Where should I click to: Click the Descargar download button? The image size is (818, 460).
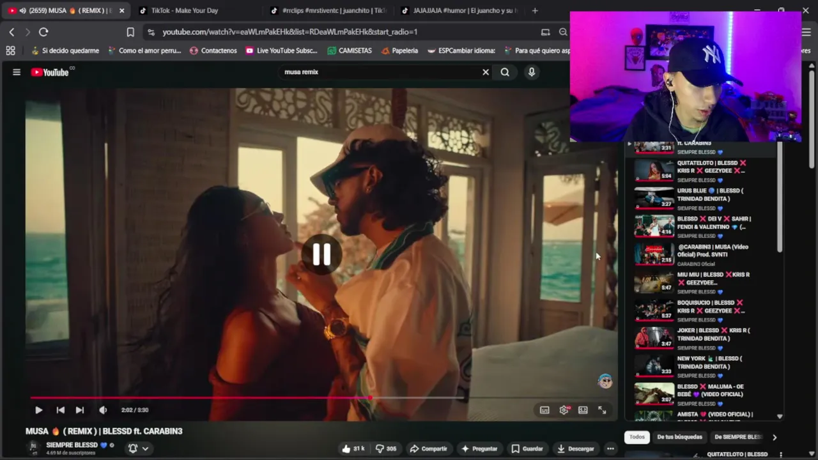coord(575,448)
